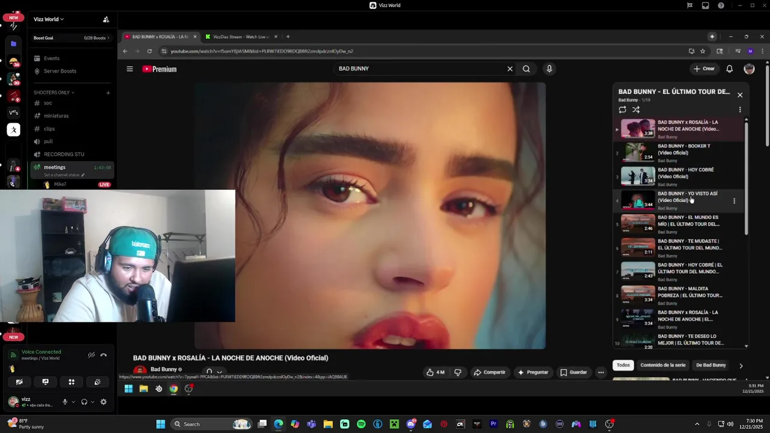Toggle loop on the playlist

[x=622, y=109]
